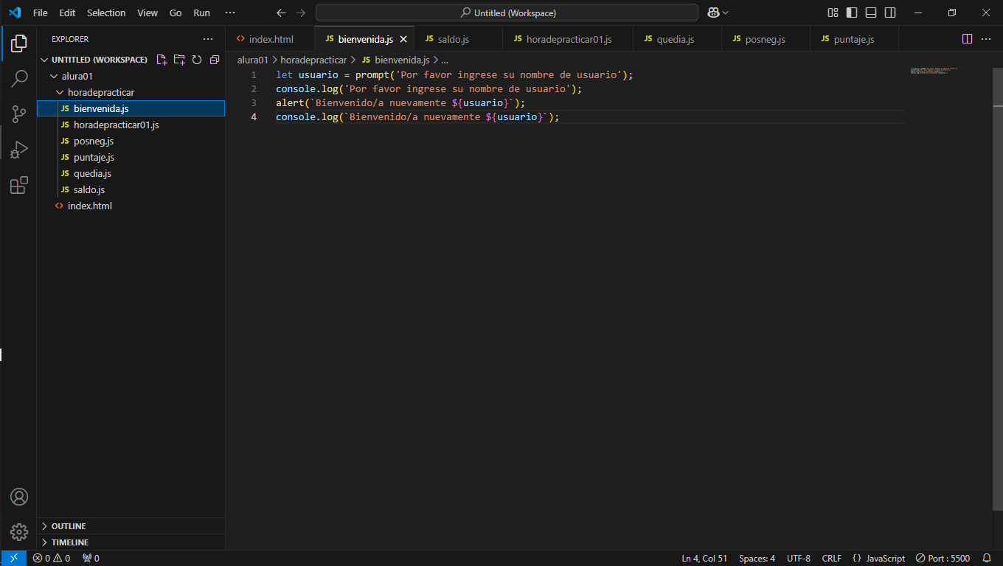Click the code minimap preview

[x=934, y=71]
